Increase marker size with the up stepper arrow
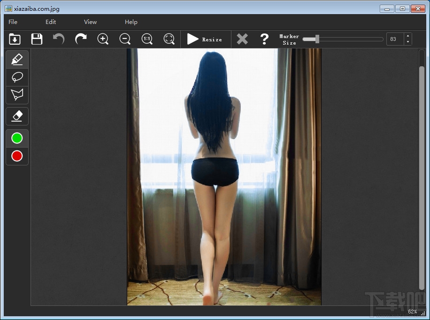Viewport: 430px width, 320px height. pyautogui.click(x=408, y=36)
